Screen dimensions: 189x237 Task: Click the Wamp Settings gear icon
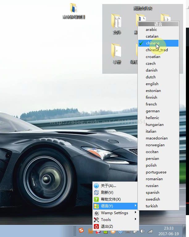click(x=96, y=213)
